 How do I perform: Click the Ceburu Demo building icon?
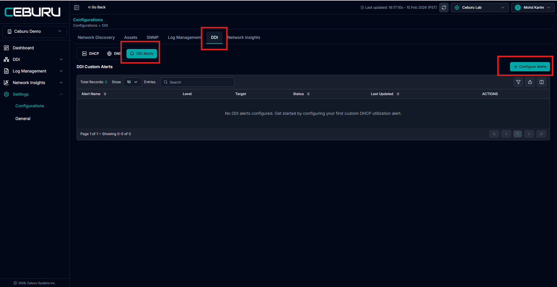(10, 31)
